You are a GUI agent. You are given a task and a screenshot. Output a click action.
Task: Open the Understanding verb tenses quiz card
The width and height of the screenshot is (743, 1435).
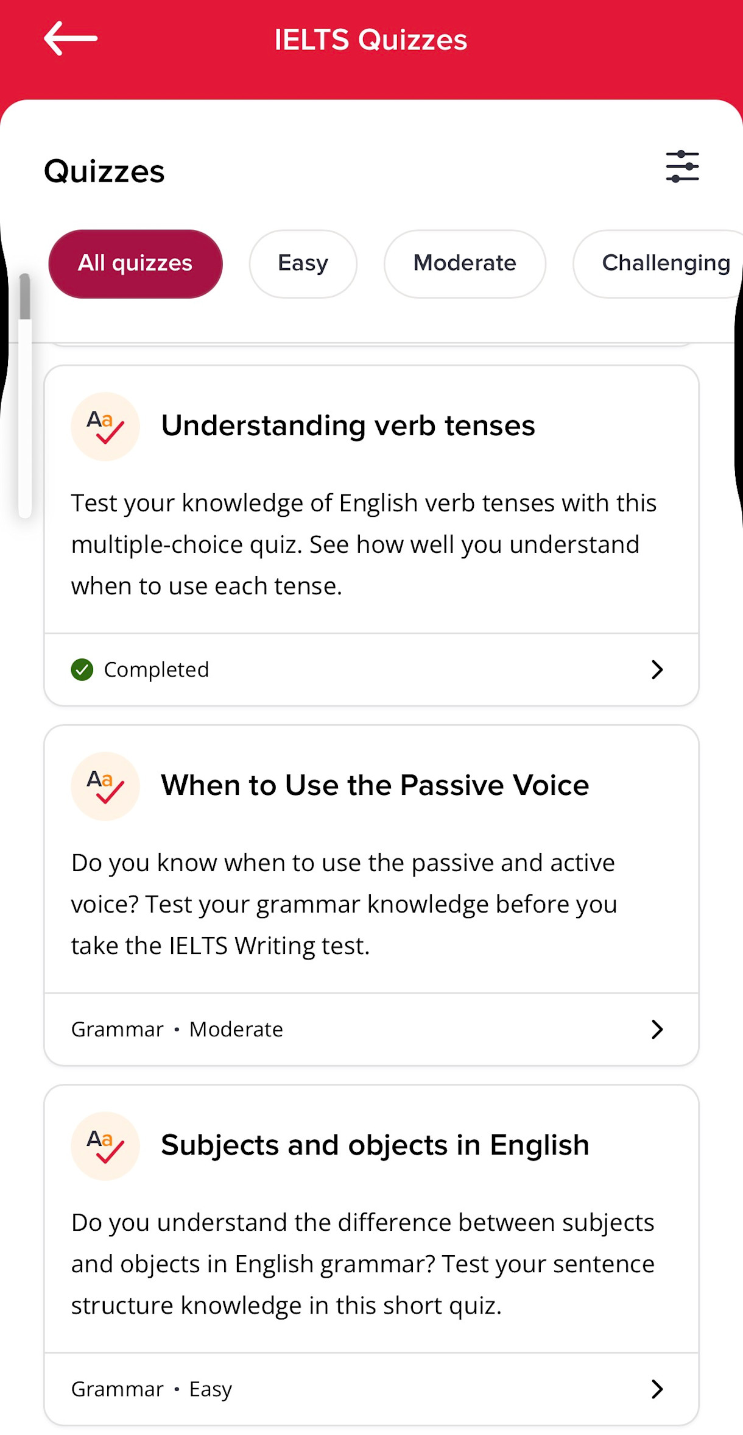371,506
